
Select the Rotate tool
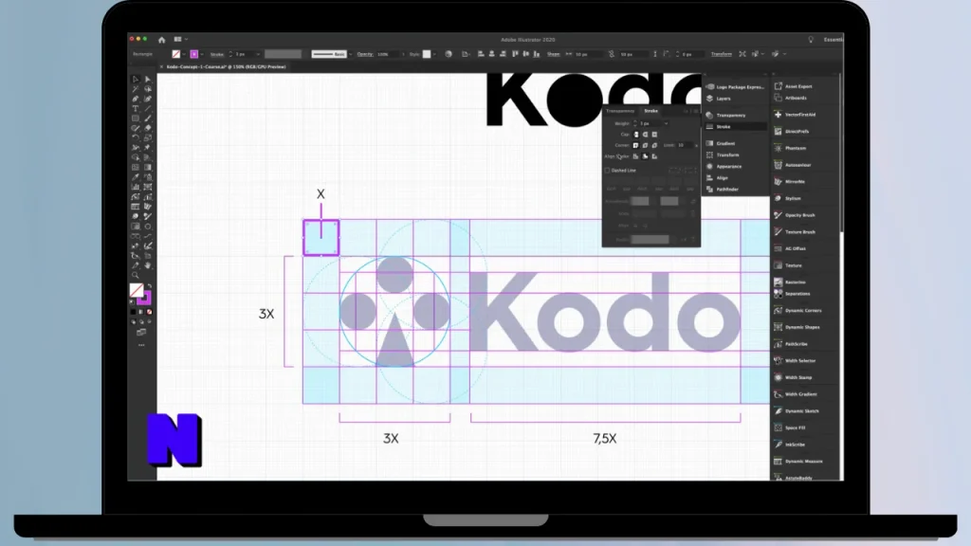135,138
